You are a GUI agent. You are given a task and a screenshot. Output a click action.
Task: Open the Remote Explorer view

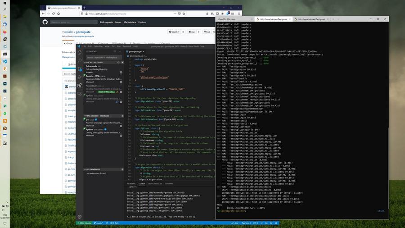[x=80, y=93]
